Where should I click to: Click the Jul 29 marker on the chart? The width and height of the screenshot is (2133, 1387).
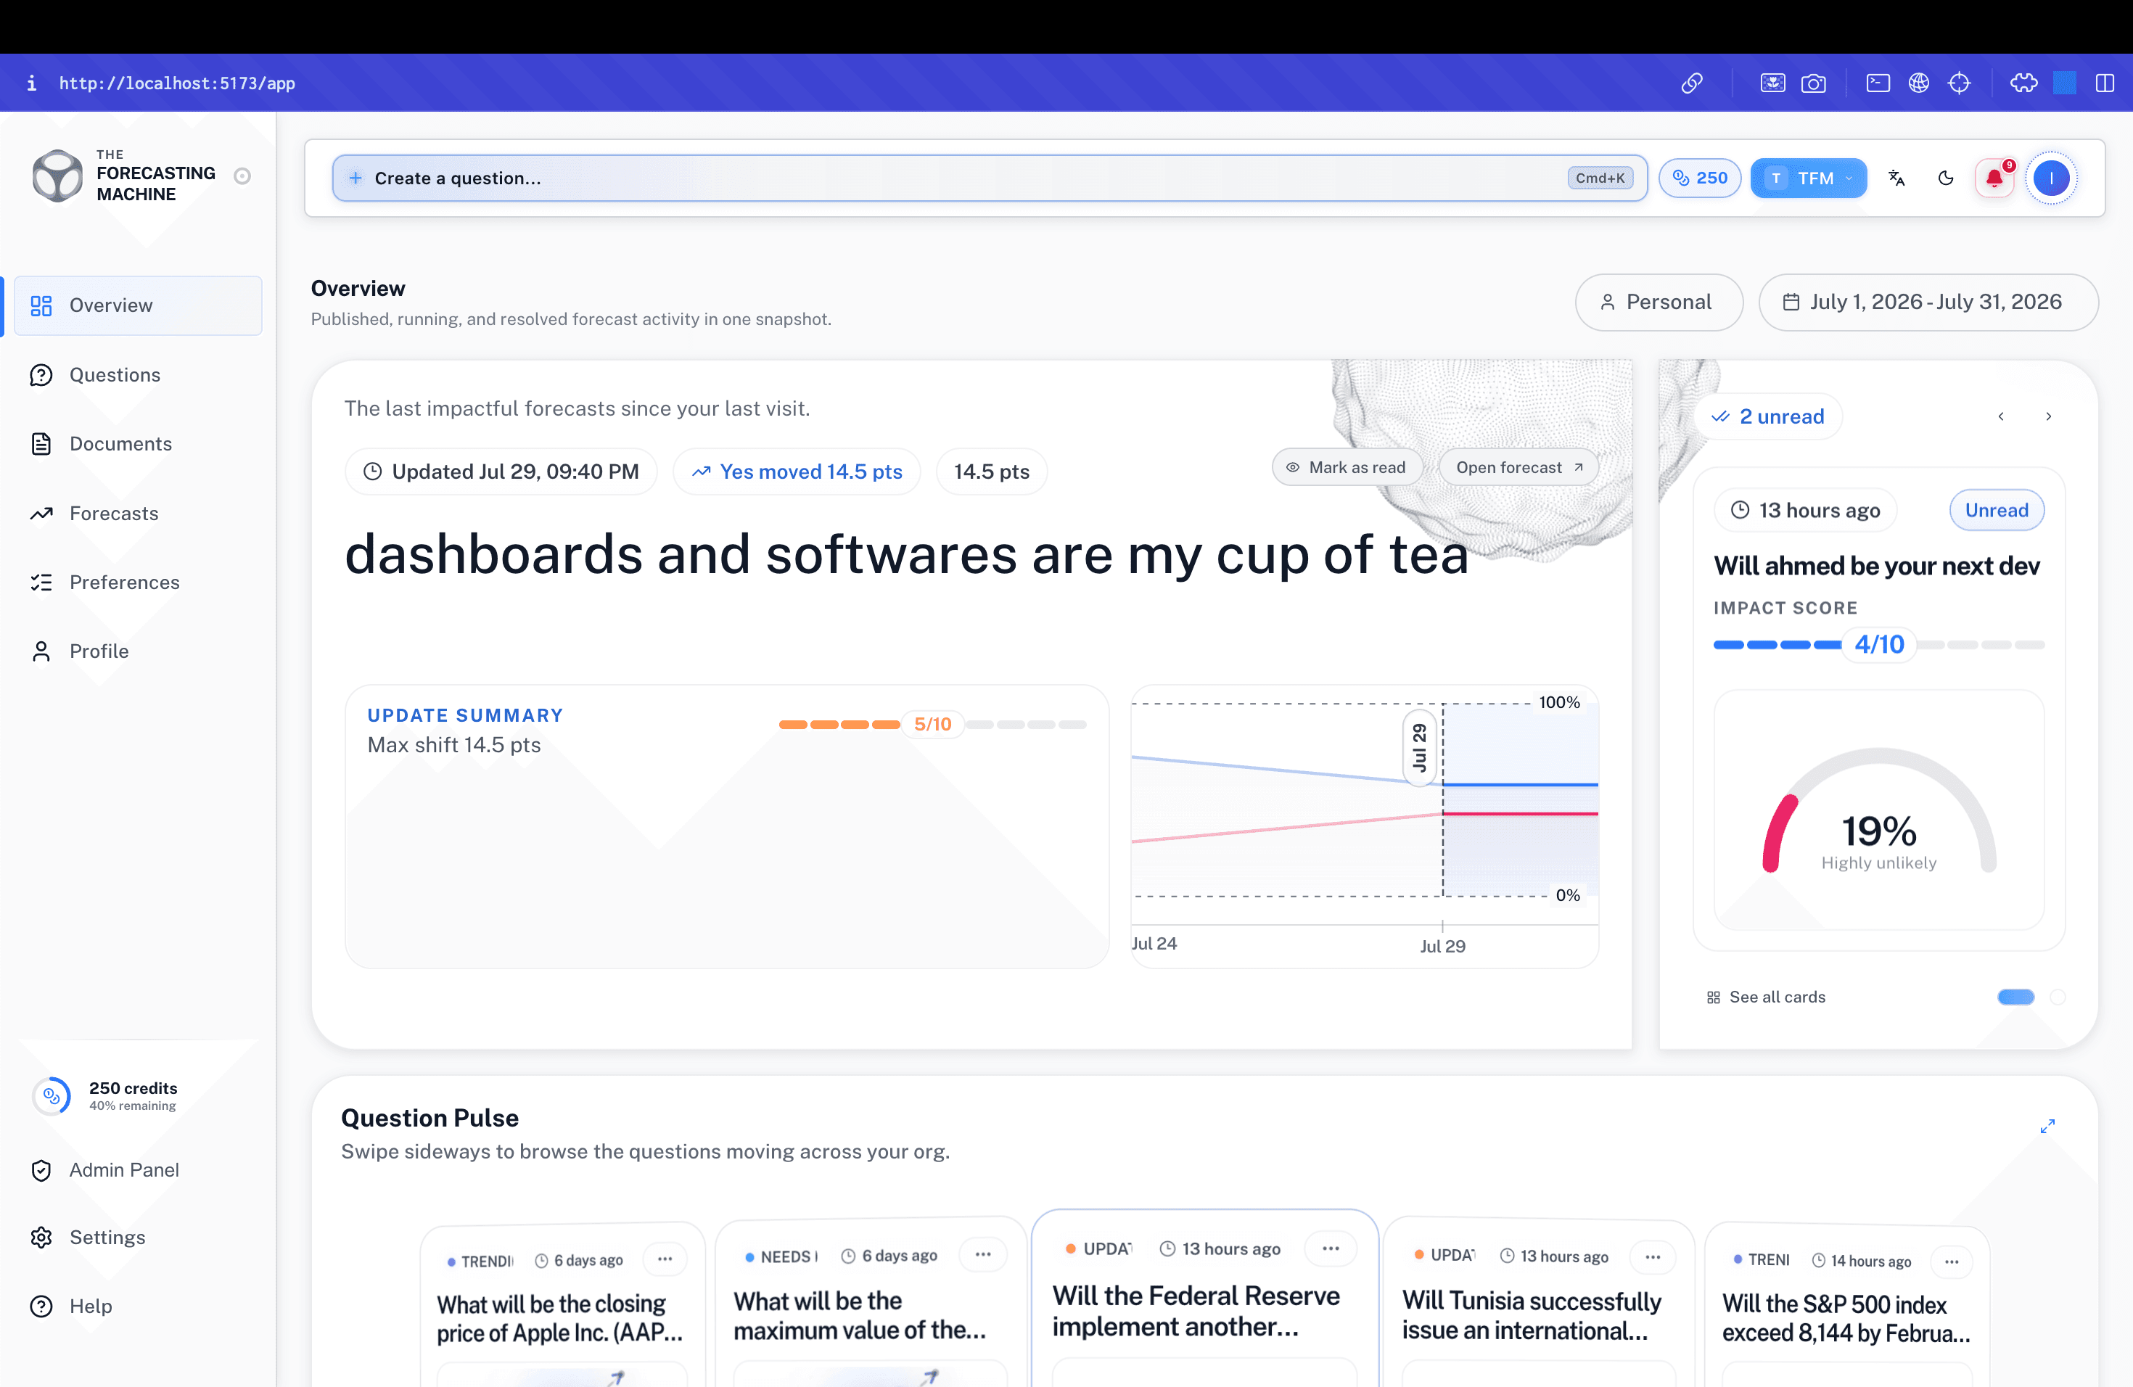(1418, 746)
